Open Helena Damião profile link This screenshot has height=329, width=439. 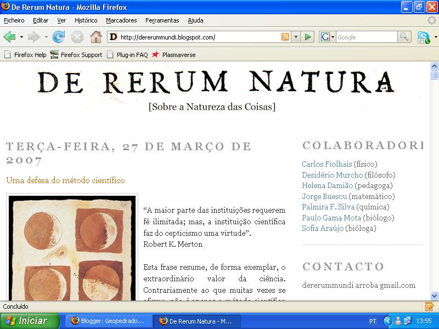(327, 185)
